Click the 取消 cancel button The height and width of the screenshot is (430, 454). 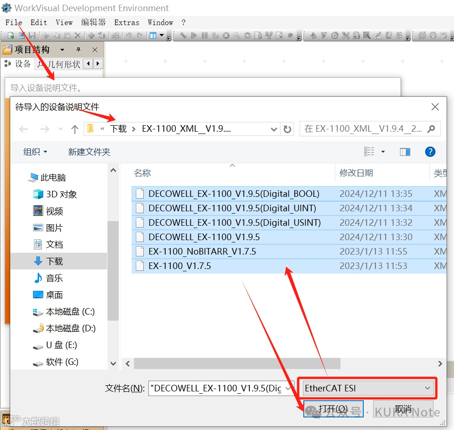click(x=403, y=409)
